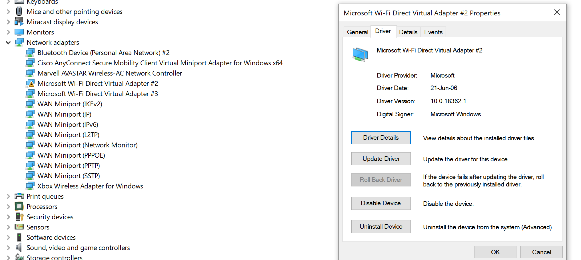Click the Disable Device button
581x260 pixels.
pyautogui.click(x=381, y=203)
